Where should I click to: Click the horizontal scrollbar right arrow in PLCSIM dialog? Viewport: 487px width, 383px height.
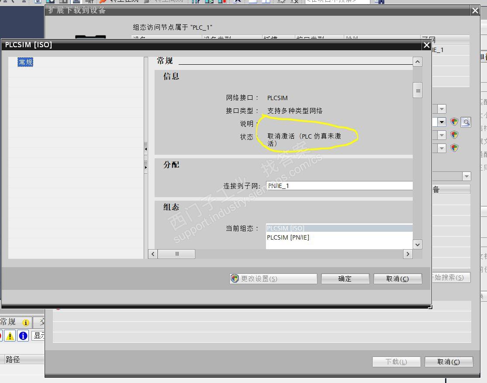[408, 254]
